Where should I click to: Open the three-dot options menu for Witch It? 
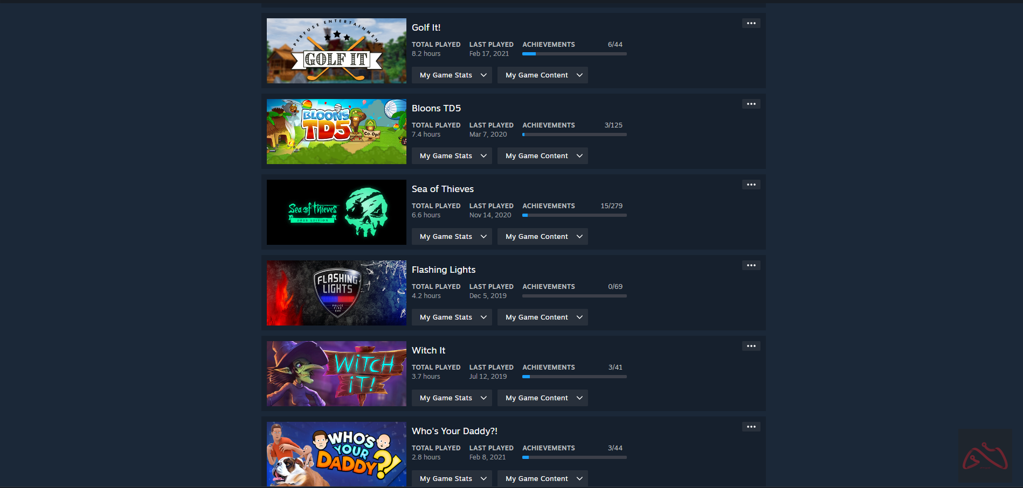[x=751, y=346]
